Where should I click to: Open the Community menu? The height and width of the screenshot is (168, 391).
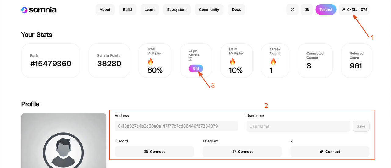coord(209,10)
